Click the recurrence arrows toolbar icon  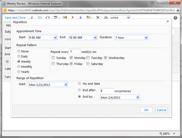click(x=48, y=17)
